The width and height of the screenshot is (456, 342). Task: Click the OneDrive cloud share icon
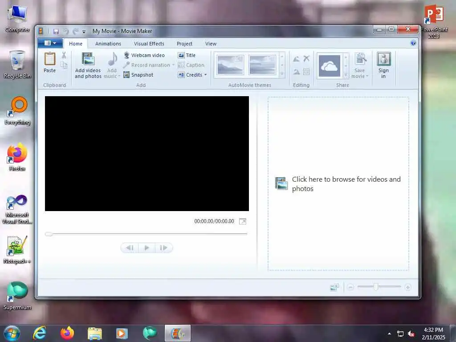point(329,66)
